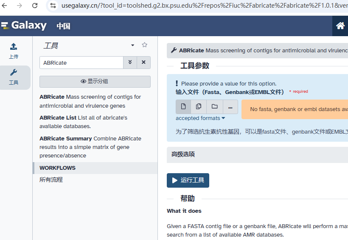The image size is (348, 240).
Task: Open ABRicate List tool link
Action: [84, 122]
